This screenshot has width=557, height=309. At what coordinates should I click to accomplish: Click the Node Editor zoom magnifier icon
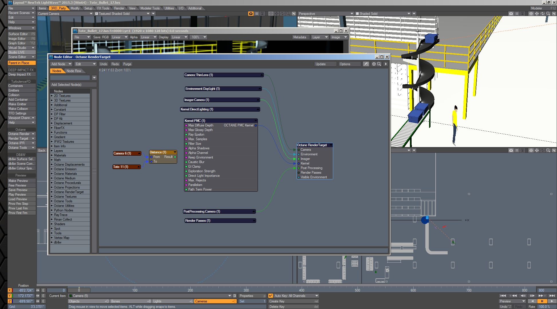(x=379, y=64)
